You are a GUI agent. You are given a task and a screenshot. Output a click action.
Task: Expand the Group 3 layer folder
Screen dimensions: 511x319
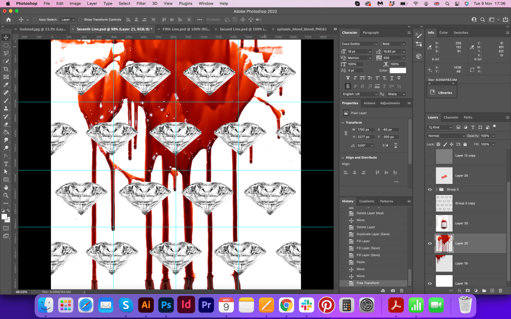click(436, 189)
